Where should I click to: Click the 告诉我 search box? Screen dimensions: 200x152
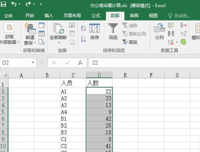point(179,16)
